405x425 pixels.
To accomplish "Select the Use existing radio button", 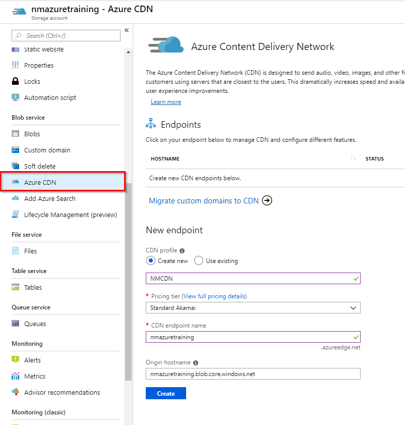I will 199,261.
